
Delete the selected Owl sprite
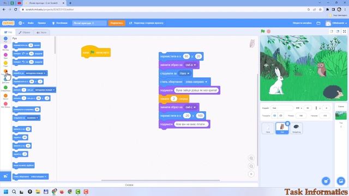pos(287,124)
